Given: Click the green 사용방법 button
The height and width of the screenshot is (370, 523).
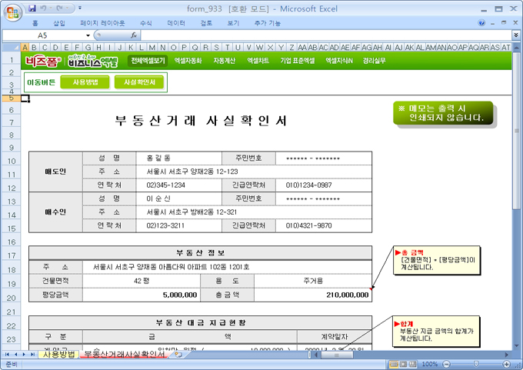Looking at the screenshot, I should pos(85,82).
